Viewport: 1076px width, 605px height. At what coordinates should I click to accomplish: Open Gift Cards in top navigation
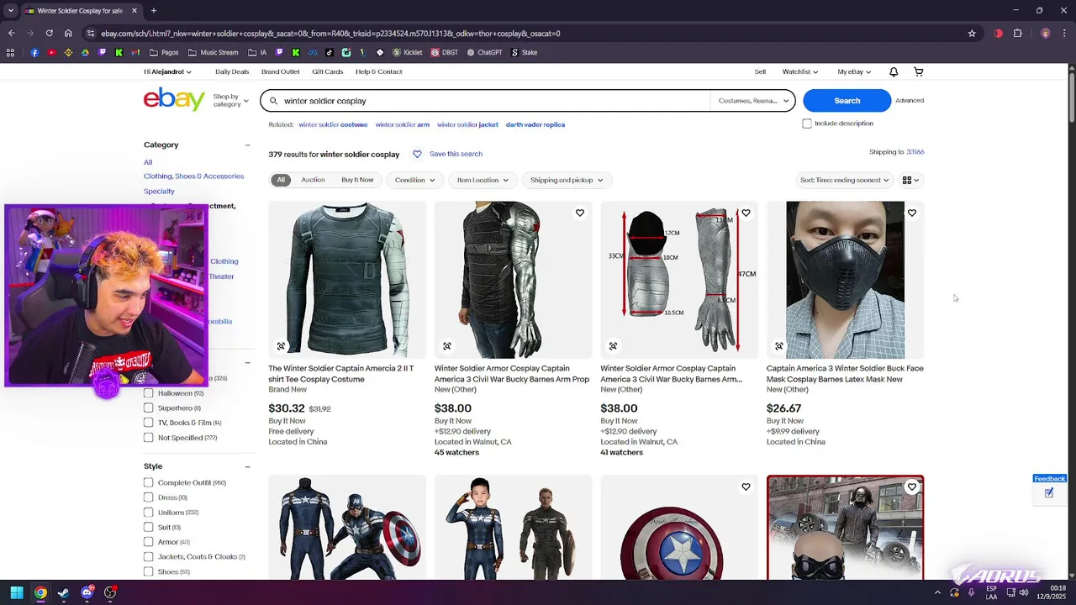(x=328, y=72)
